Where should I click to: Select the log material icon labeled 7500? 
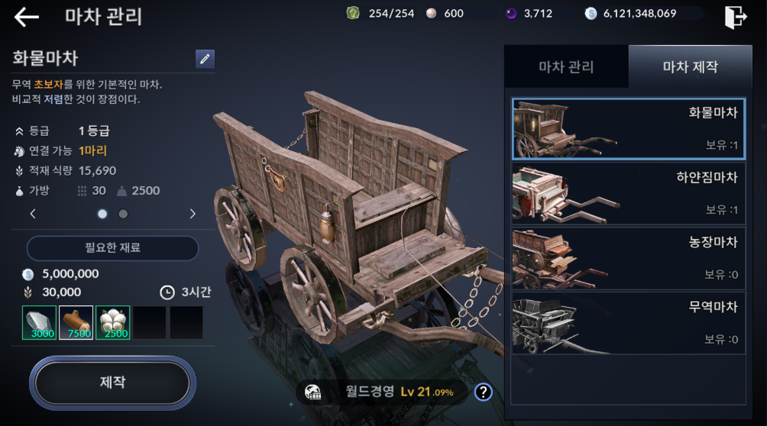point(76,322)
